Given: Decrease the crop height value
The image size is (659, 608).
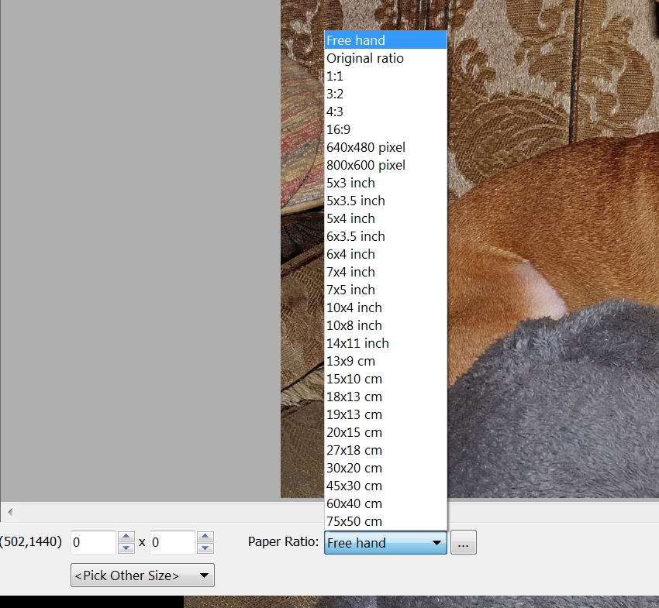Looking at the screenshot, I should click(x=205, y=548).
